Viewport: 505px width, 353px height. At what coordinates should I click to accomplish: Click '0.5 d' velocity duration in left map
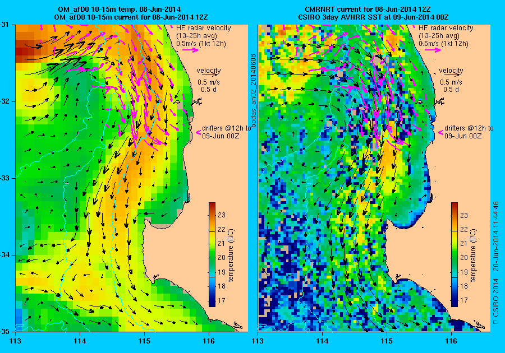click(209, 90)
